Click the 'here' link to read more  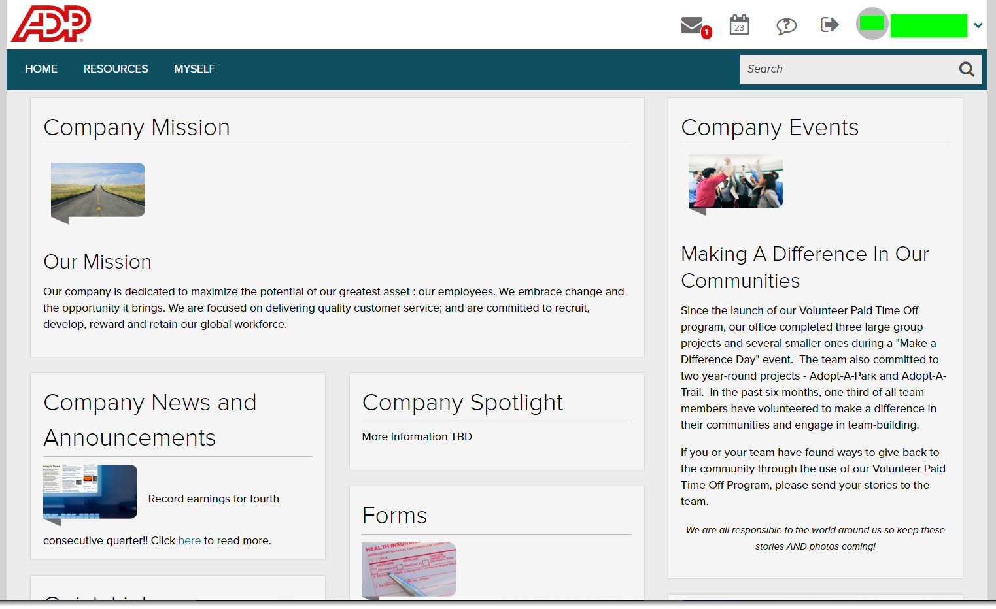(190, 540)
